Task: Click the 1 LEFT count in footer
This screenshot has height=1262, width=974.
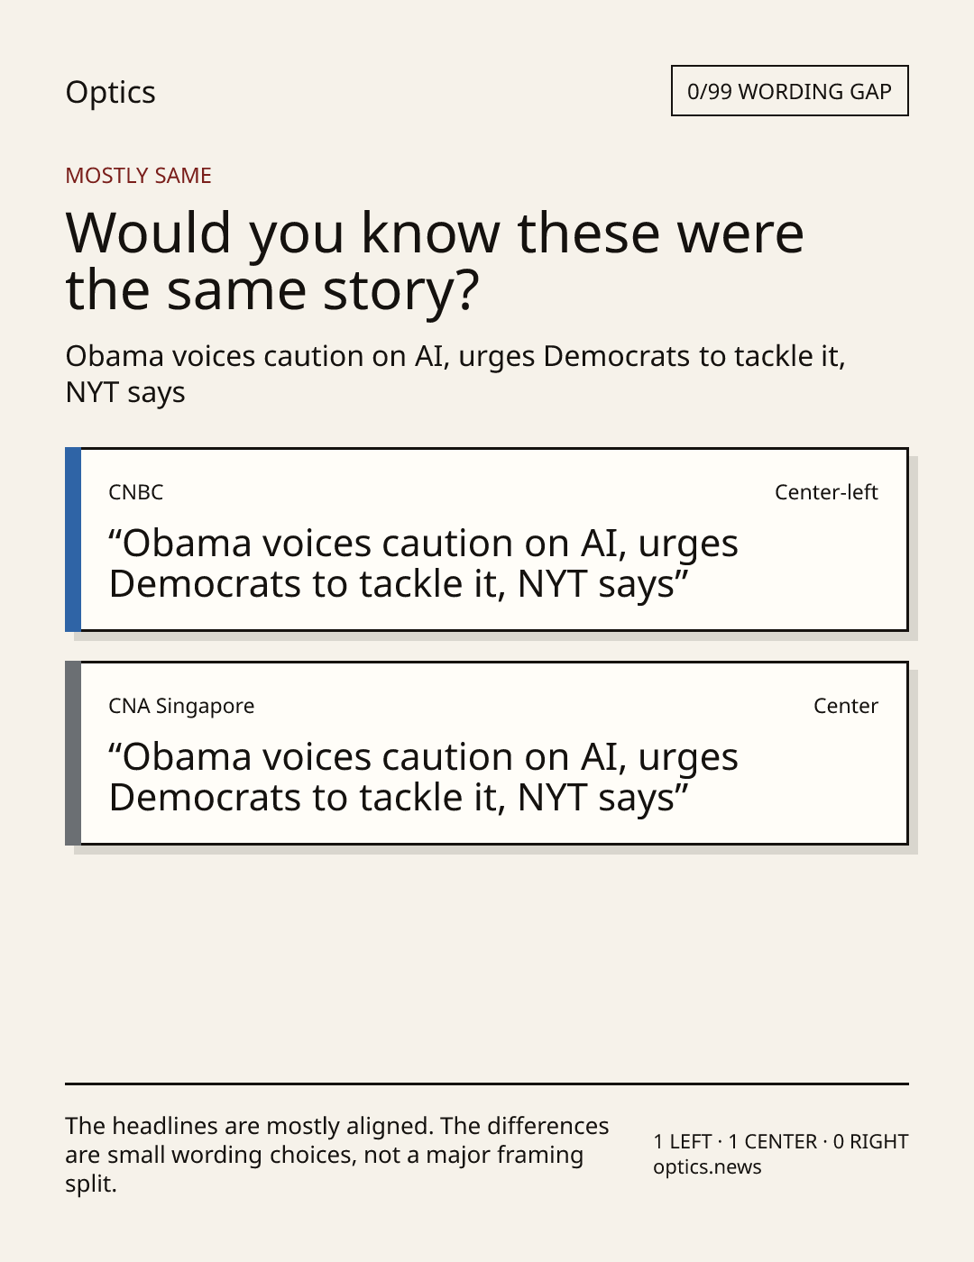Action: (683, 1142)
